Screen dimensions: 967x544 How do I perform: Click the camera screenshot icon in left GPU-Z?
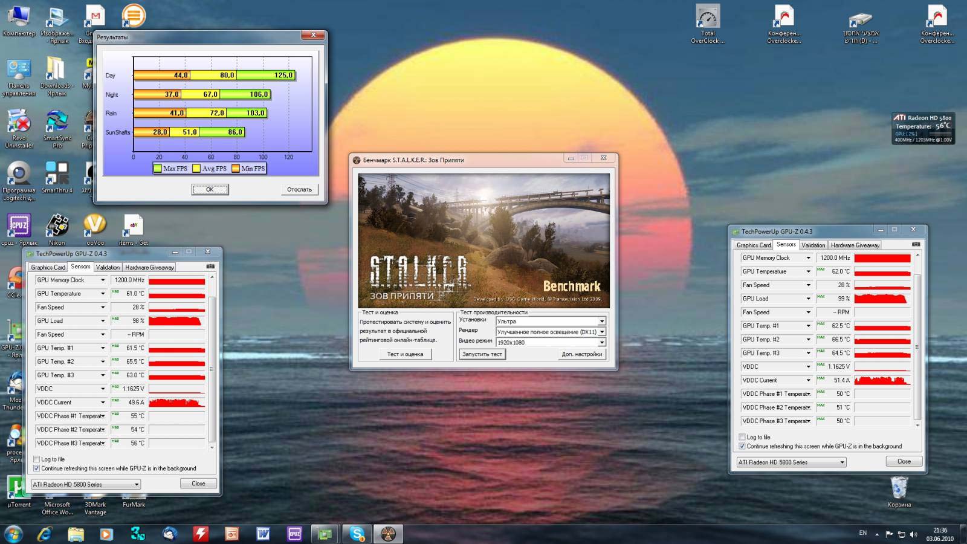tap(210, 267)
